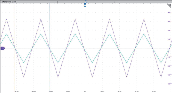This screenshot has width=172, height=93.
Task: Click the 30 ms time label
Action: click(x=137, y=92)
